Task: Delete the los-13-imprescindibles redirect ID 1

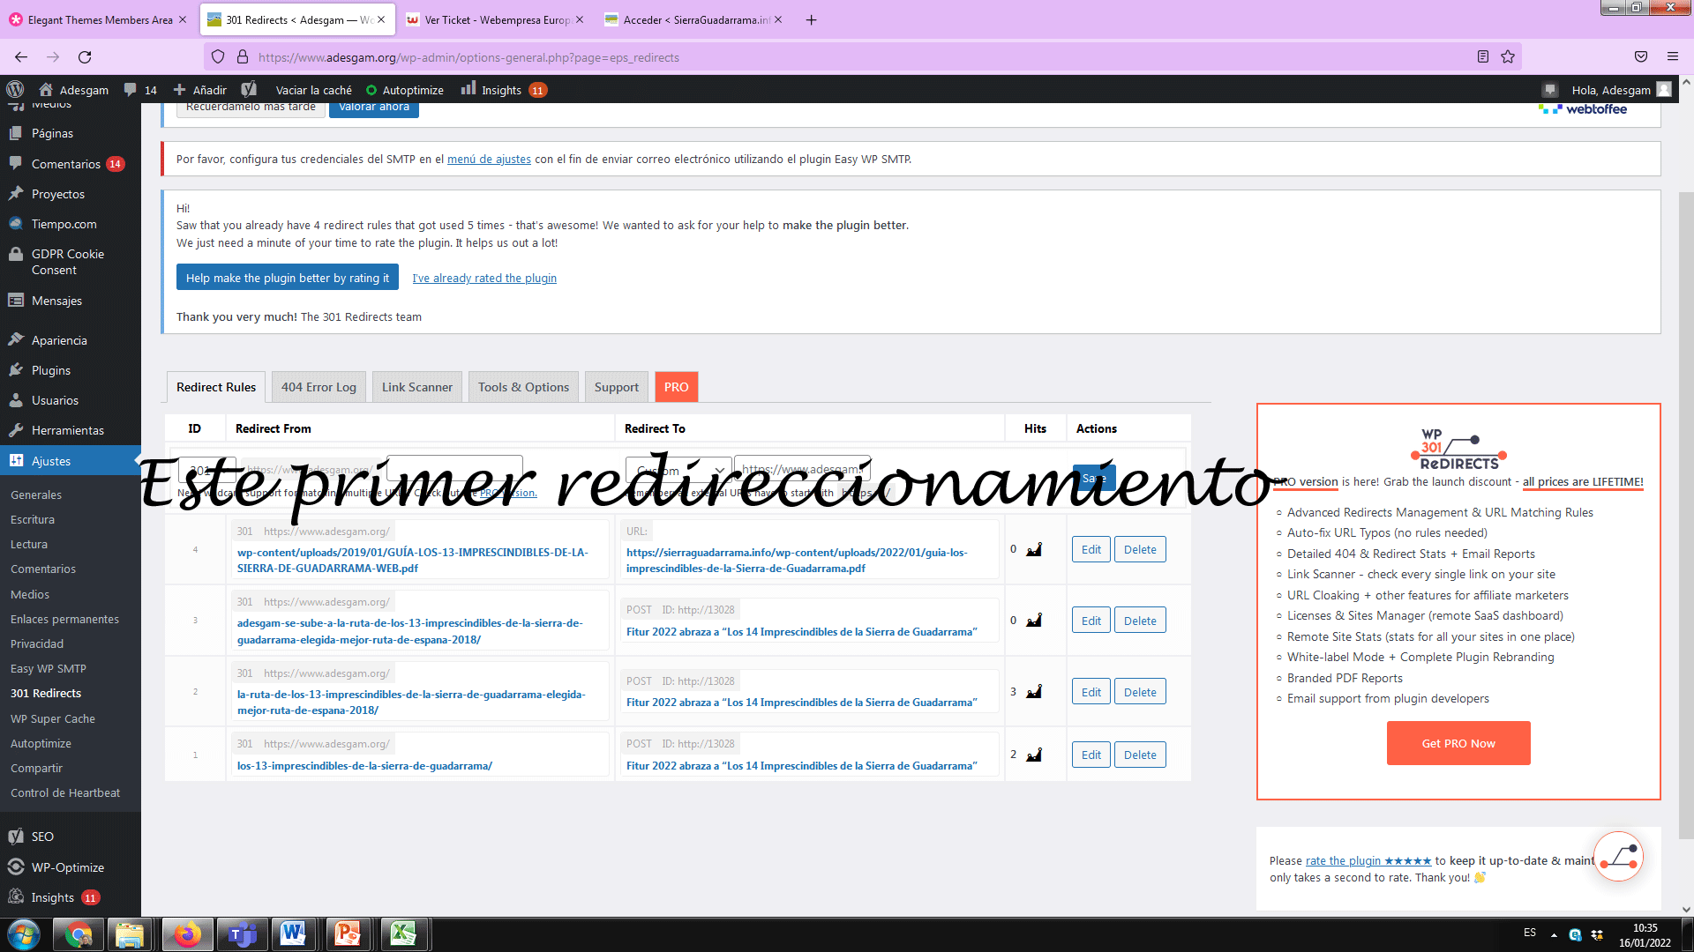Action: pos(1140,755)
